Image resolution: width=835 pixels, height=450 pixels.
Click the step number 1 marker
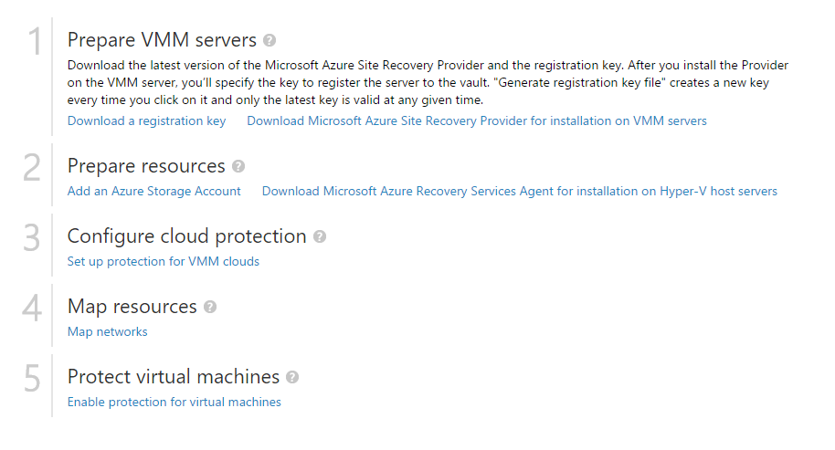click(x=34, y=41)
